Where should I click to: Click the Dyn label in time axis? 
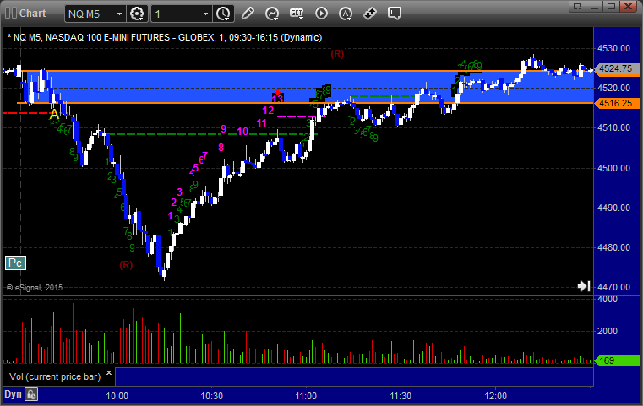13,394
